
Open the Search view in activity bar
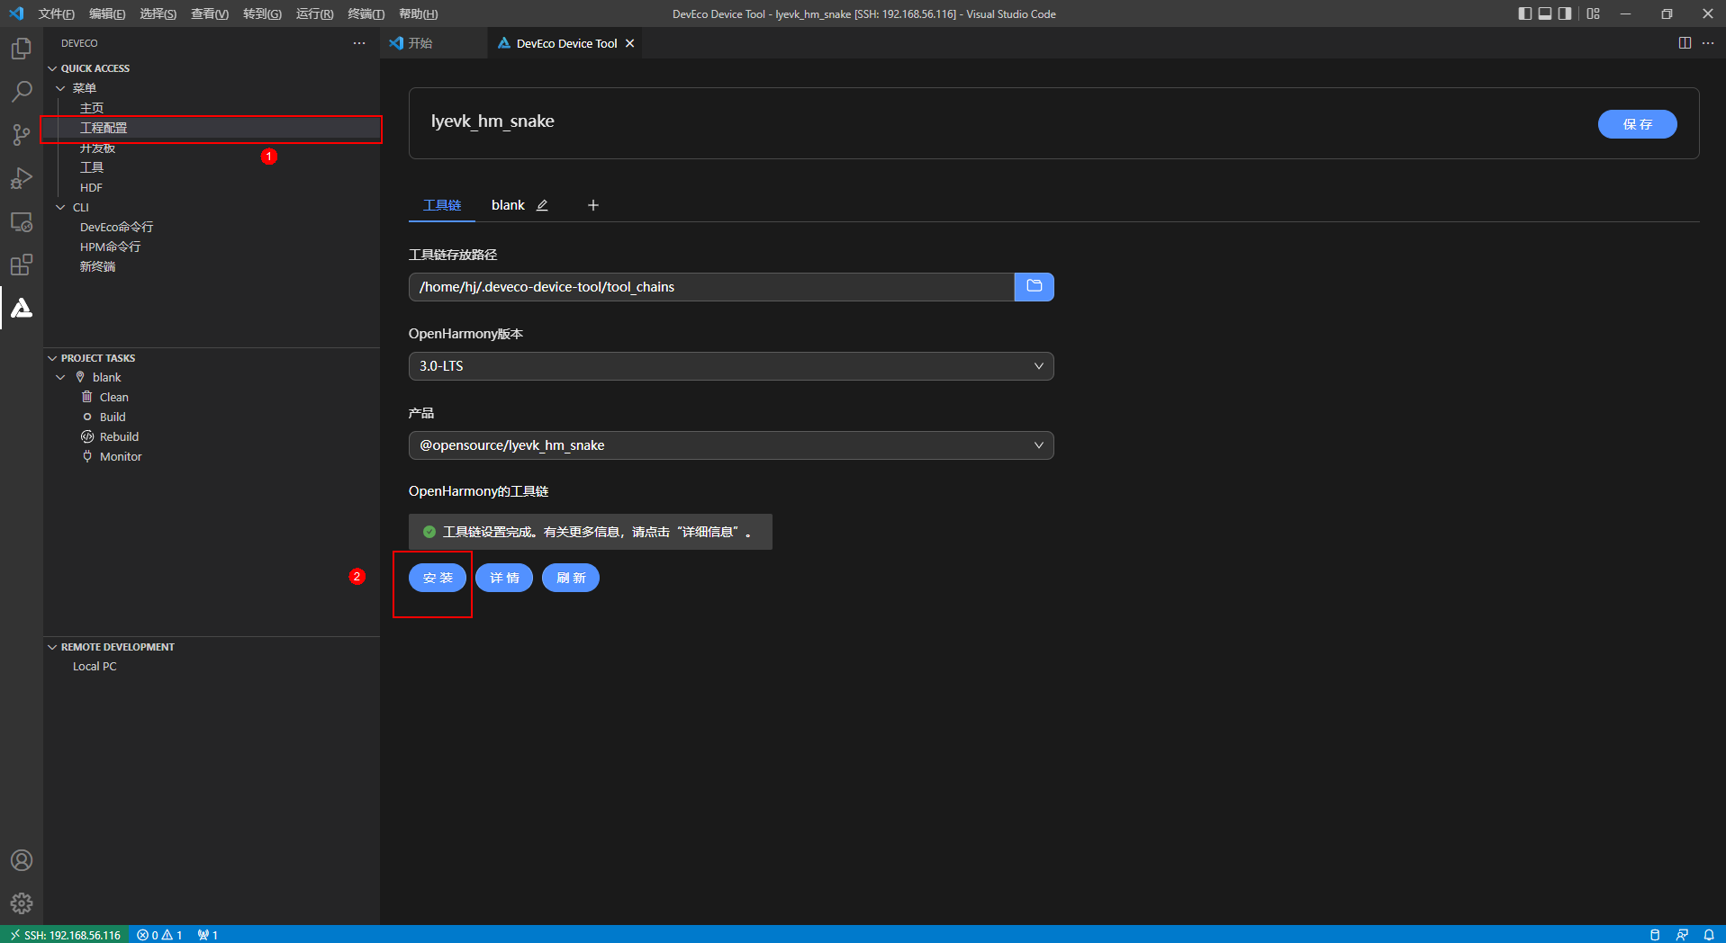pos(22,92)
